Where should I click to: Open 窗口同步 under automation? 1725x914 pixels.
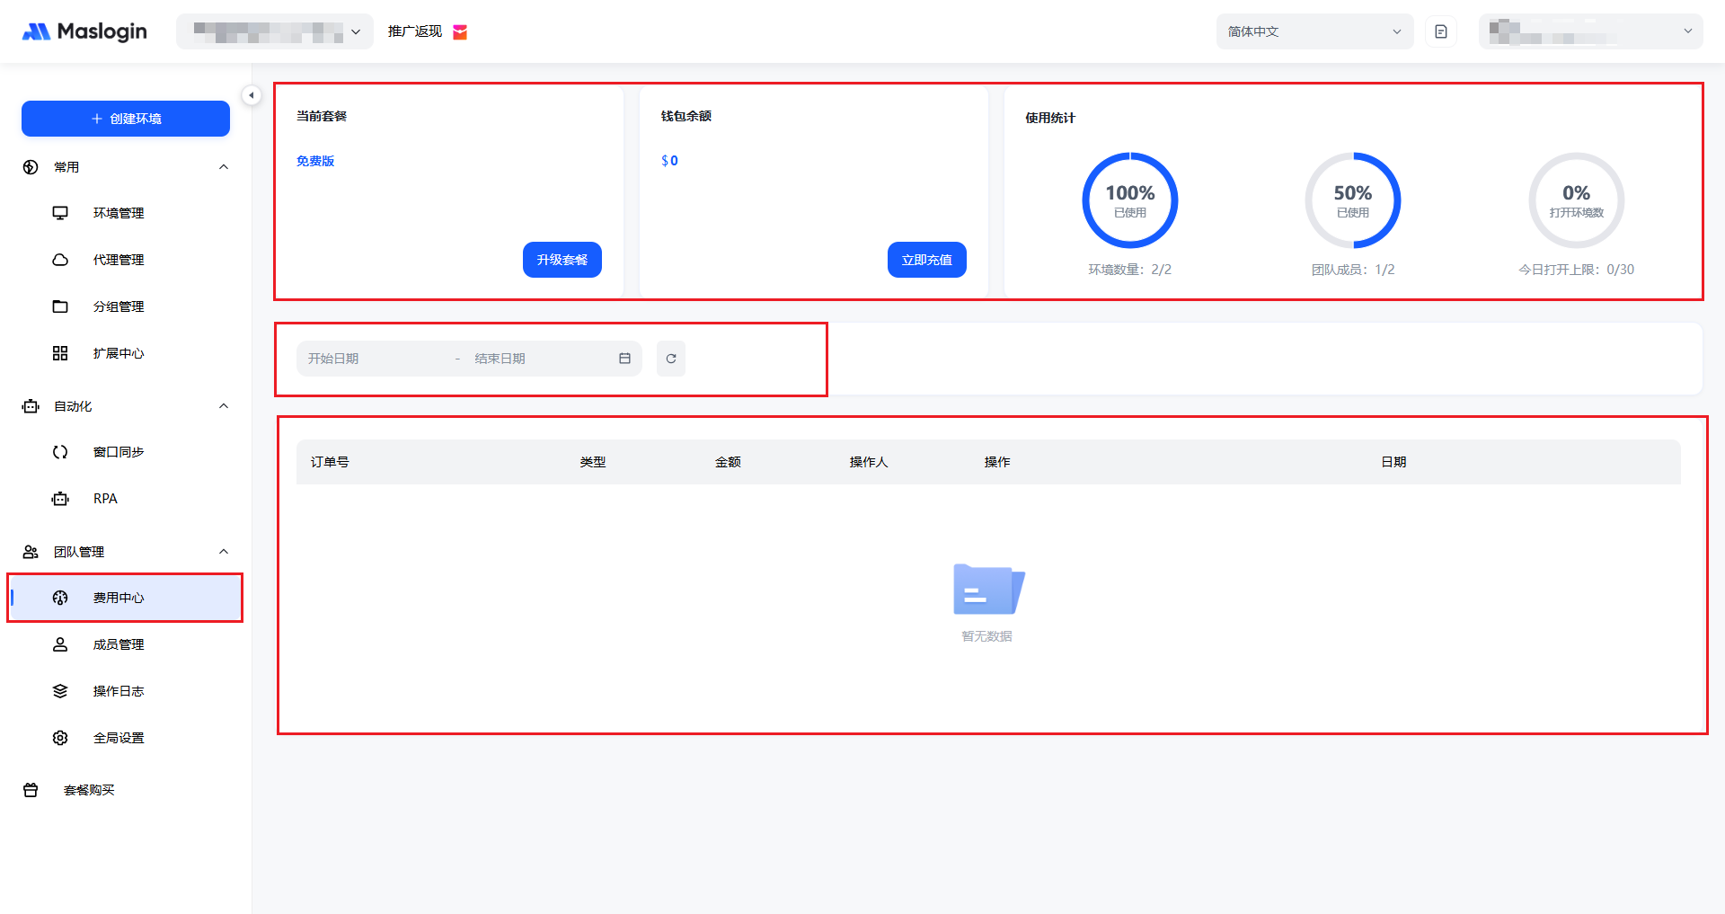tap(119, 452)
